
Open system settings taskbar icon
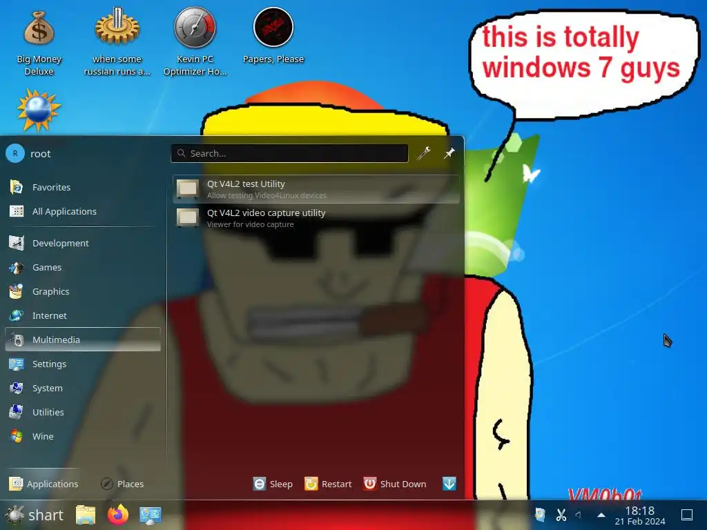click(150, 515)
